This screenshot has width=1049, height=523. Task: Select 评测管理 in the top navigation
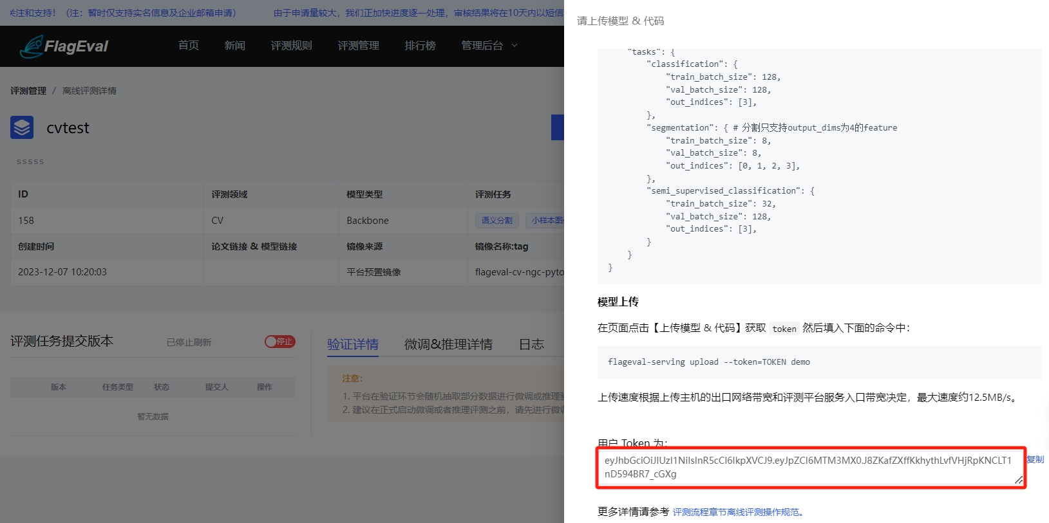tap(358, 46)
